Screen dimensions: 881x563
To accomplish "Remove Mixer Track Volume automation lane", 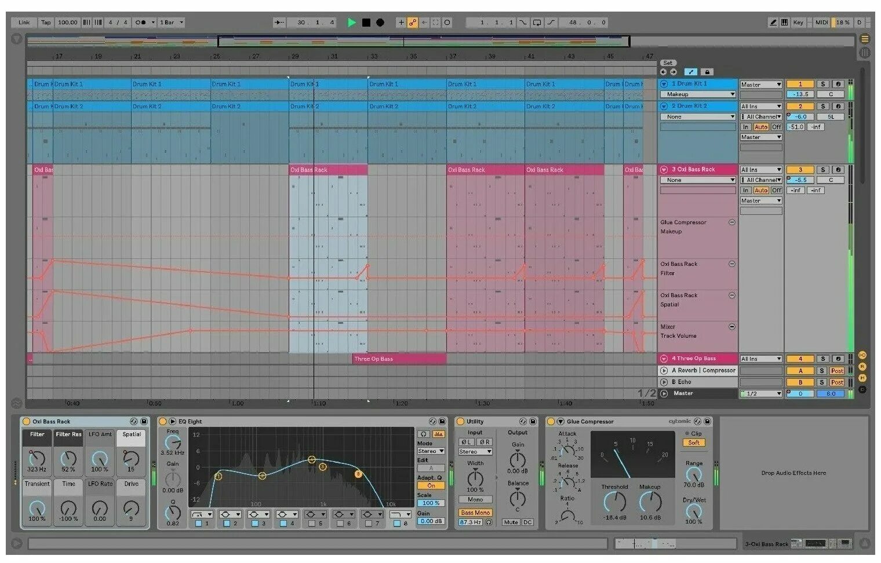I will tap(731, 327).
